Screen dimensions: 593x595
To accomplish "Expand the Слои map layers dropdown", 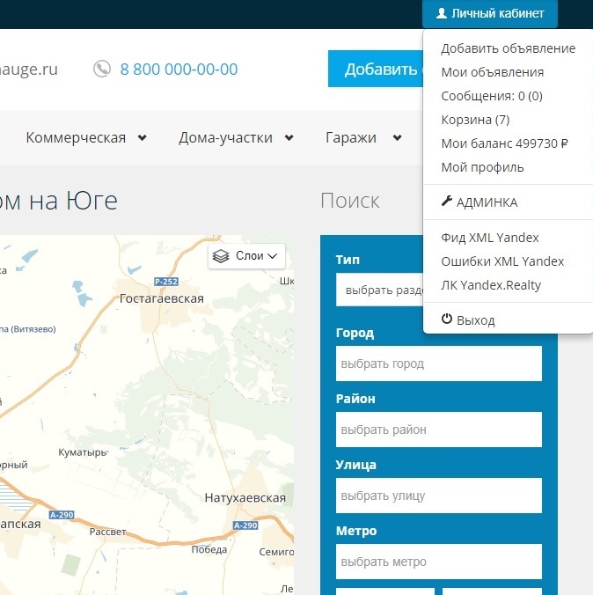I will pos(246,256).
